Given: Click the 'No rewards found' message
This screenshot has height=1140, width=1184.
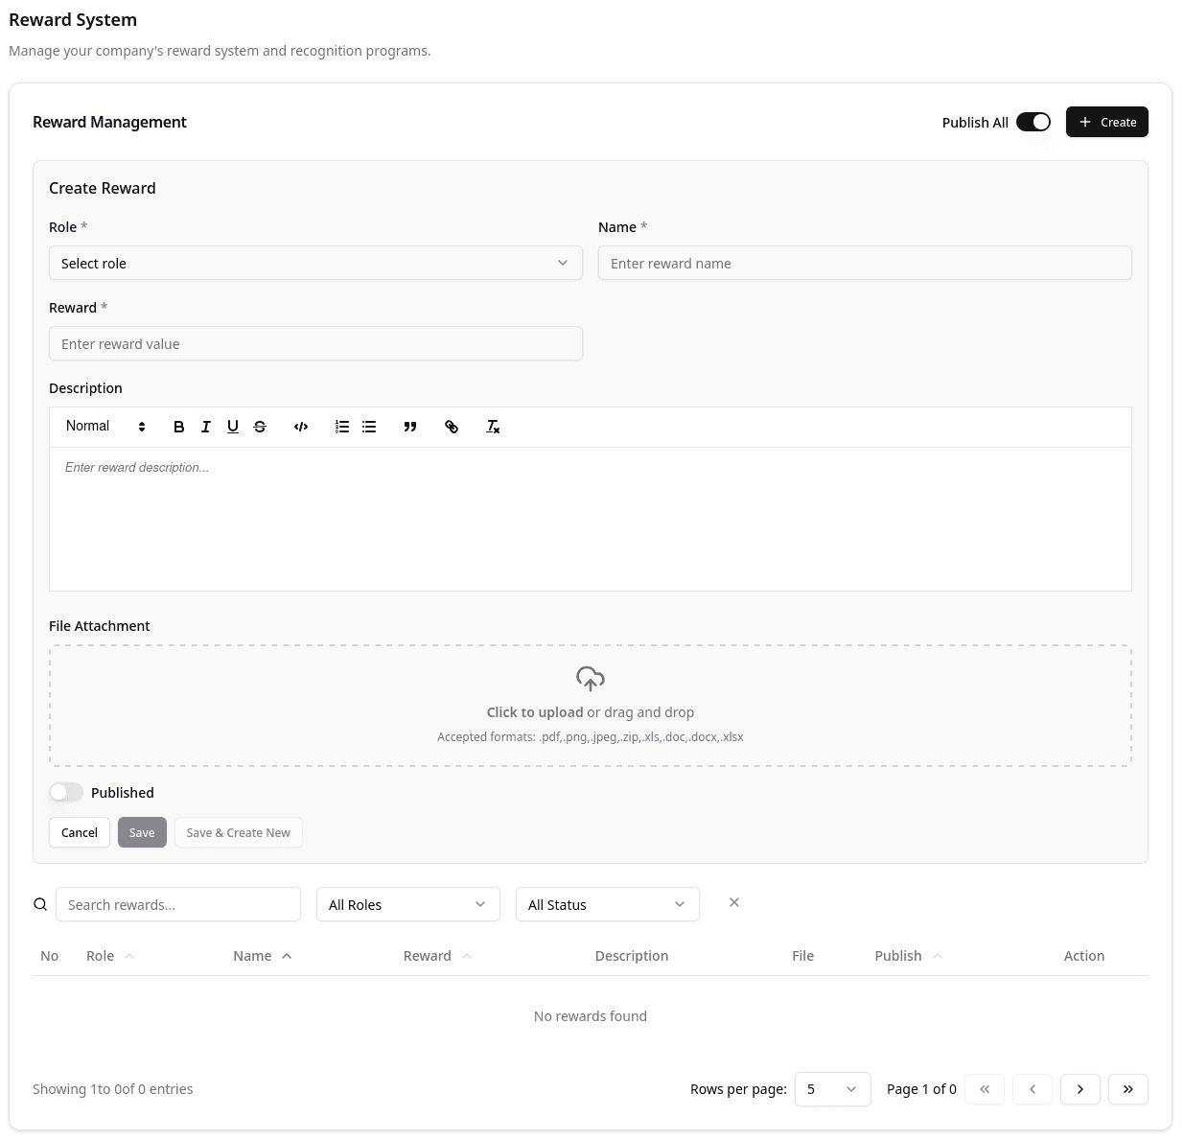Looking at the screenshot, I should pos(591,1016).
